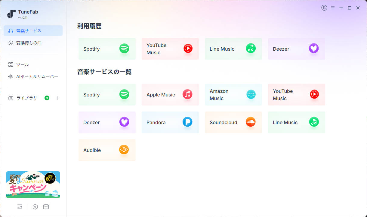This screenshot has width=367, height=217.
Task: Select the Soundcloud service label
Action: pos(224,122)
